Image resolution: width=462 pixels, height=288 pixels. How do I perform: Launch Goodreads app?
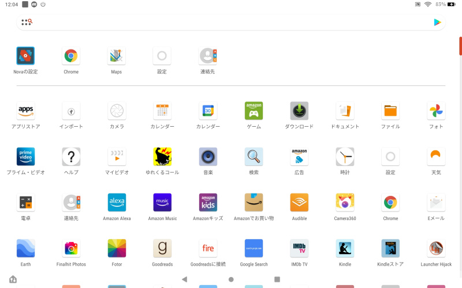pos(162,248)
